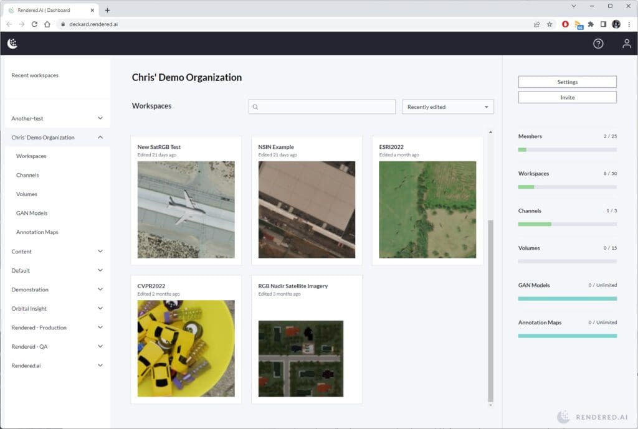Click the workspace list vertical scrollbar
The height and width of the screenshot is (429, 638).
coord(490,311)
